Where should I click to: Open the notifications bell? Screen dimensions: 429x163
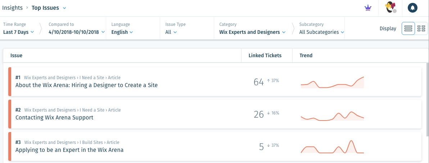[x=412, y=8]
